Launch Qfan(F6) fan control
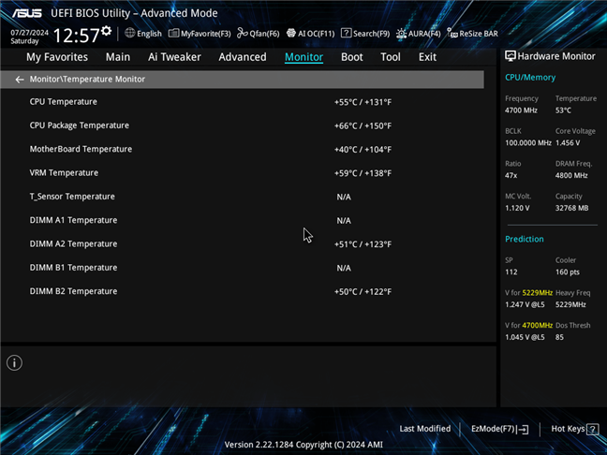 coord(259,34)
